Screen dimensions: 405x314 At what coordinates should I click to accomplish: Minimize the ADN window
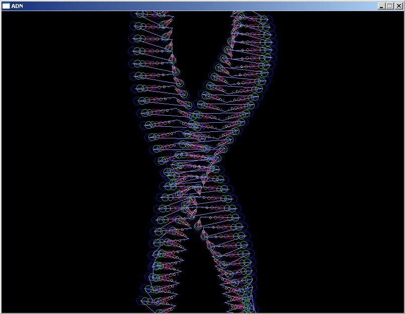pos(381,6)
